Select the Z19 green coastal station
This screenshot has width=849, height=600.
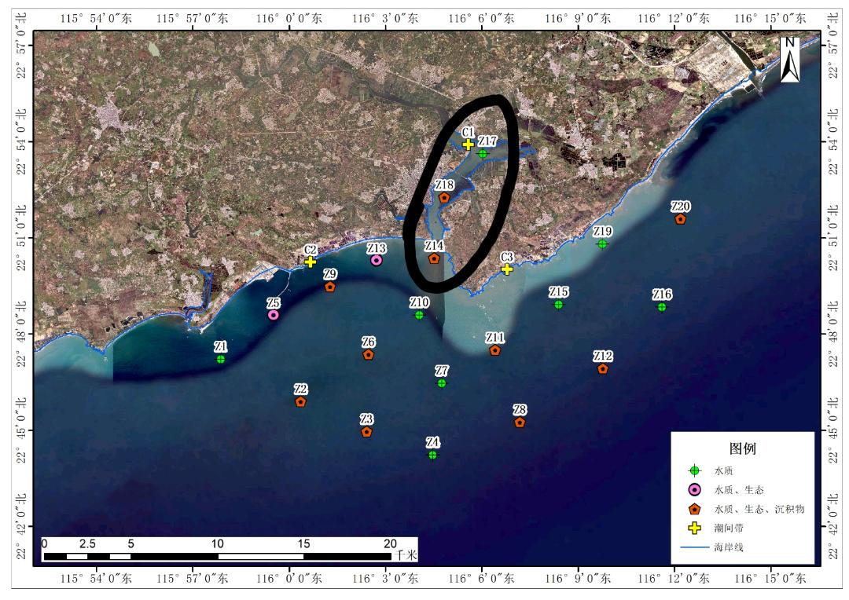coord(602,244)
